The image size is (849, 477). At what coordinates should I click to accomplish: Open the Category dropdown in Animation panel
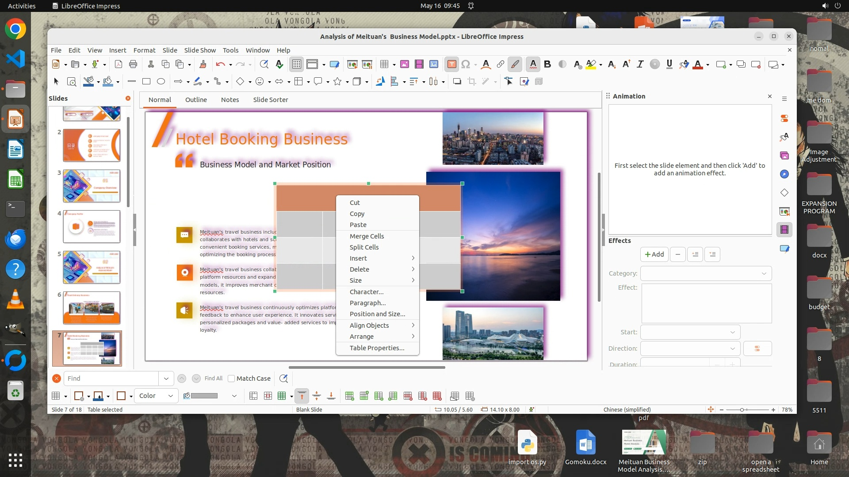pyautogui.click(x=706, y=273)
